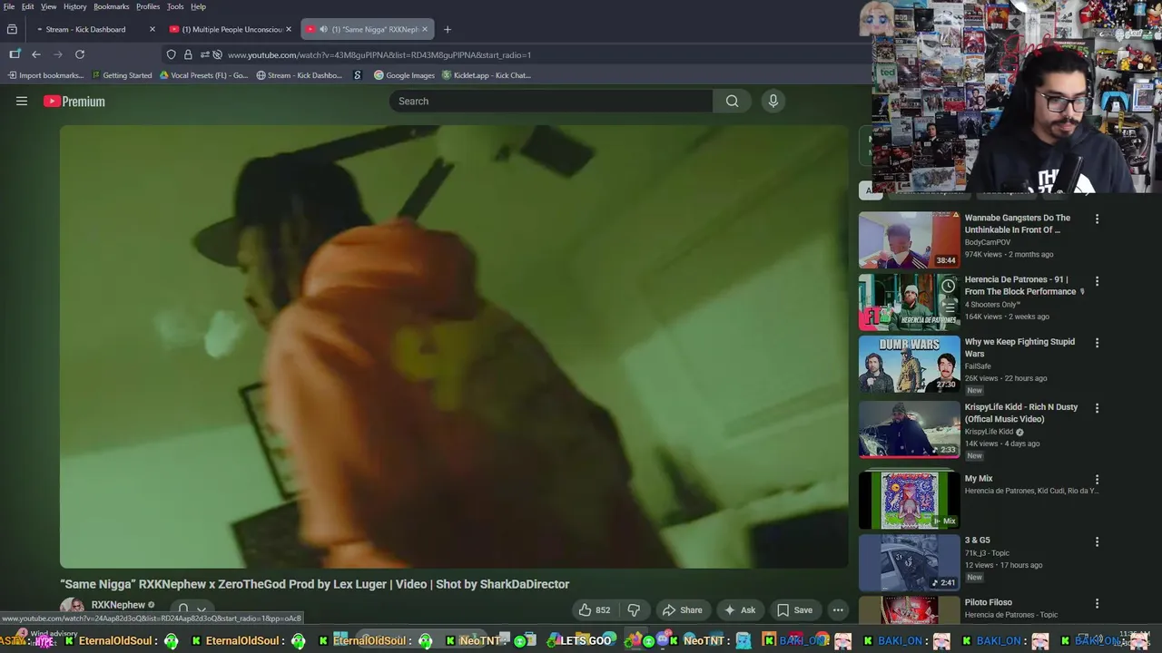This screenshot has width=1162, height=653.
Task: Click the search magnifier button
Action: pyautogui.click(x=732, y=102)
